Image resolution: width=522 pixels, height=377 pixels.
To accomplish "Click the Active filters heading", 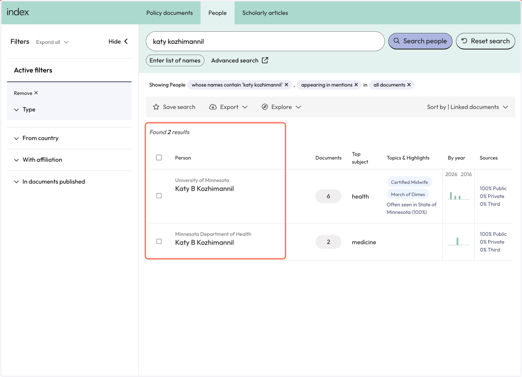I will (33, 70).
